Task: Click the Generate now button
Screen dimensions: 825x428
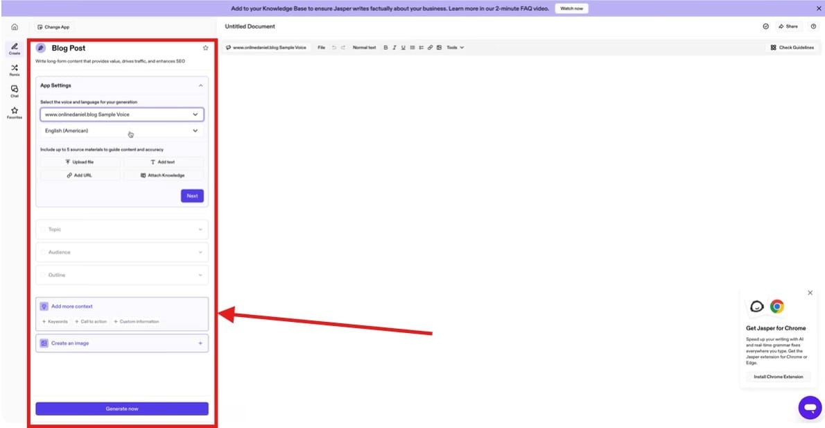Action: 122,409
